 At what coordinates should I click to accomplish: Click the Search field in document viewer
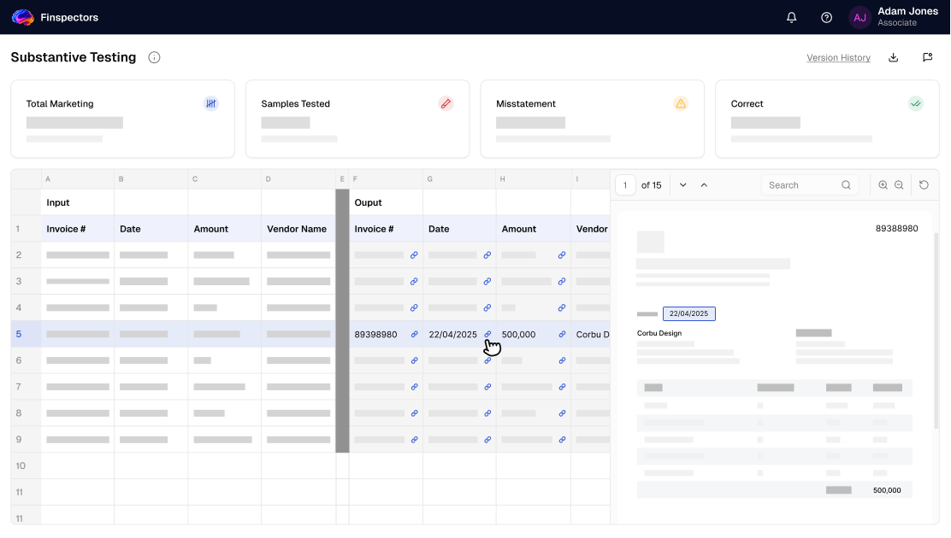(x=810, y=185)
